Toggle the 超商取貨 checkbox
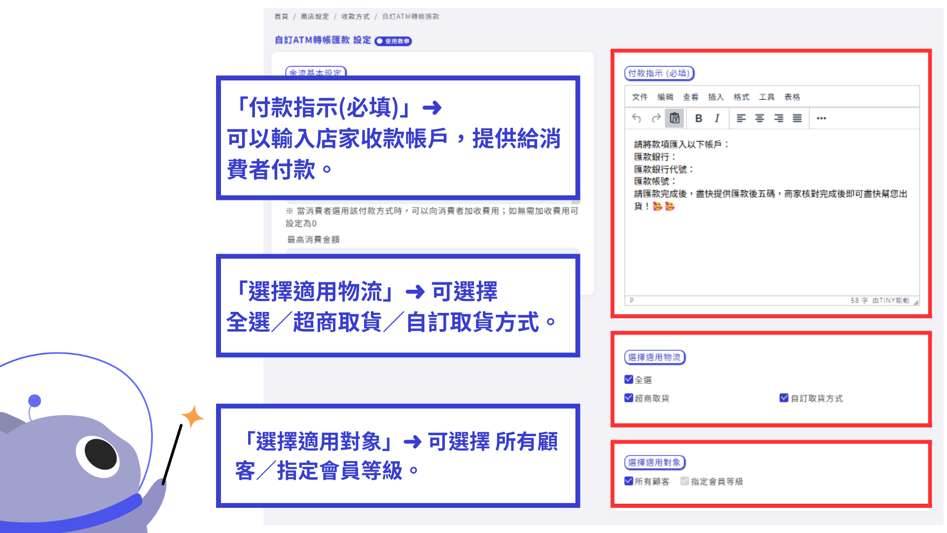Screen dimensions: 947x533 pos(629,398)
